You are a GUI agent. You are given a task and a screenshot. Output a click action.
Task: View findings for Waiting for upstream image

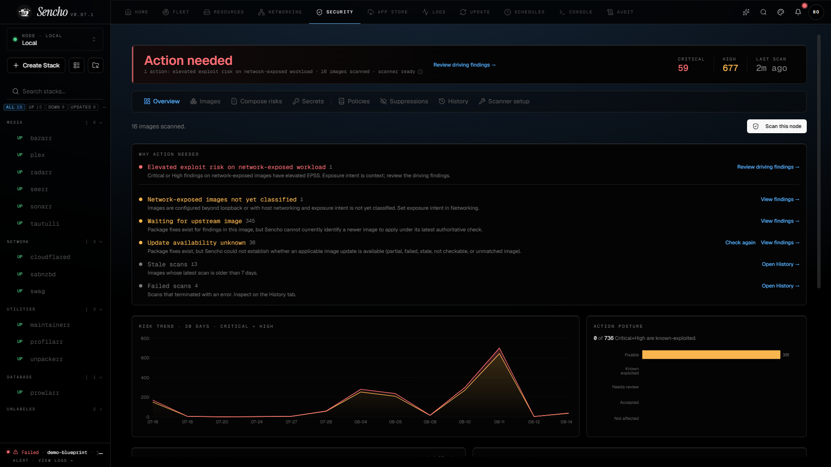780,221
